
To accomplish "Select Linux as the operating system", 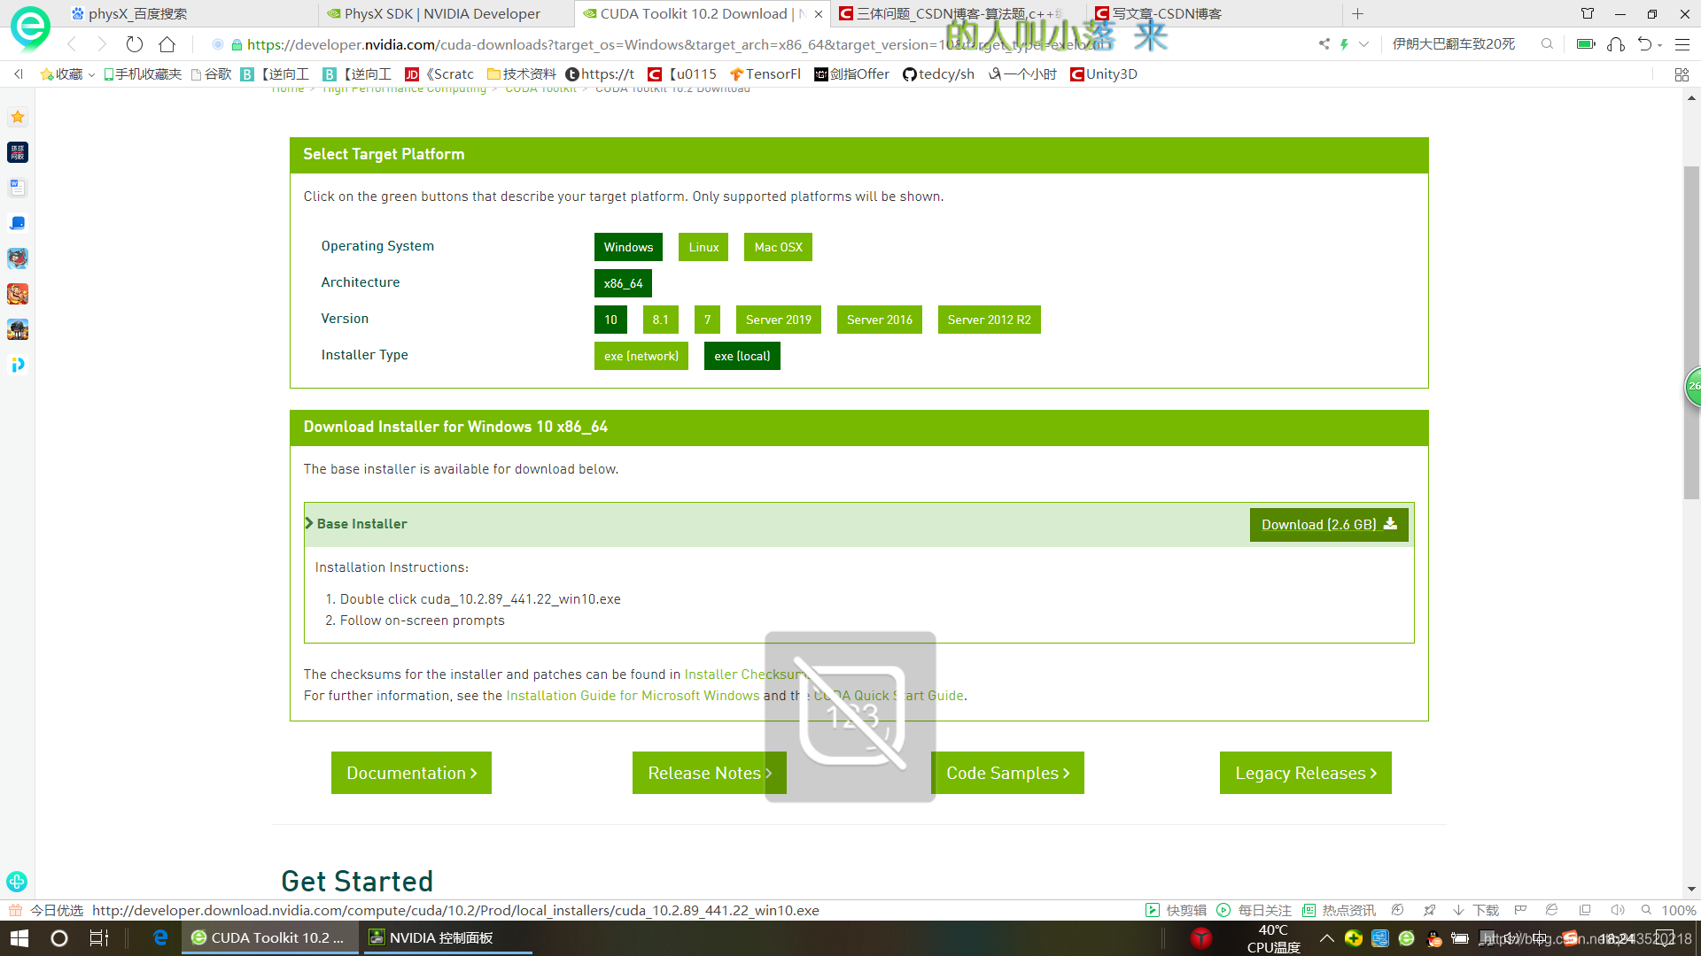I will point(703,247).
